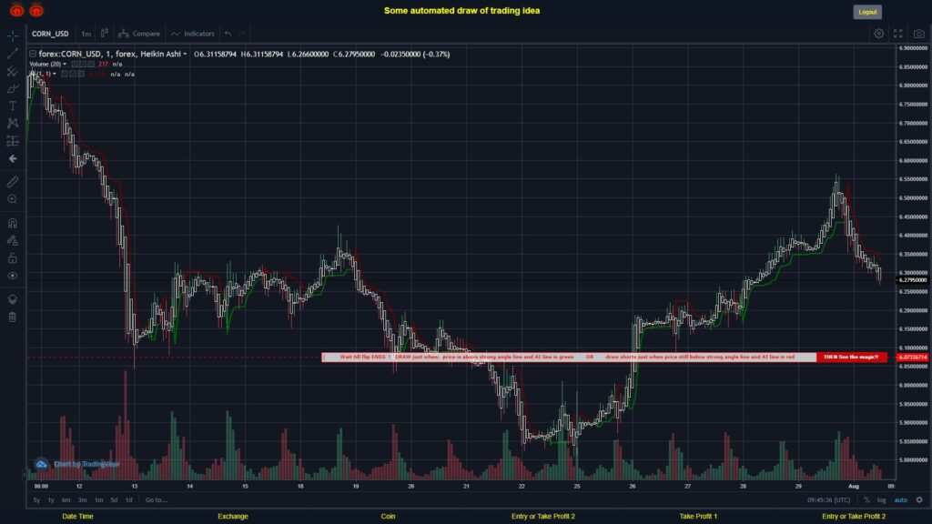Click the left red mascot logo icon

[16, 9]
